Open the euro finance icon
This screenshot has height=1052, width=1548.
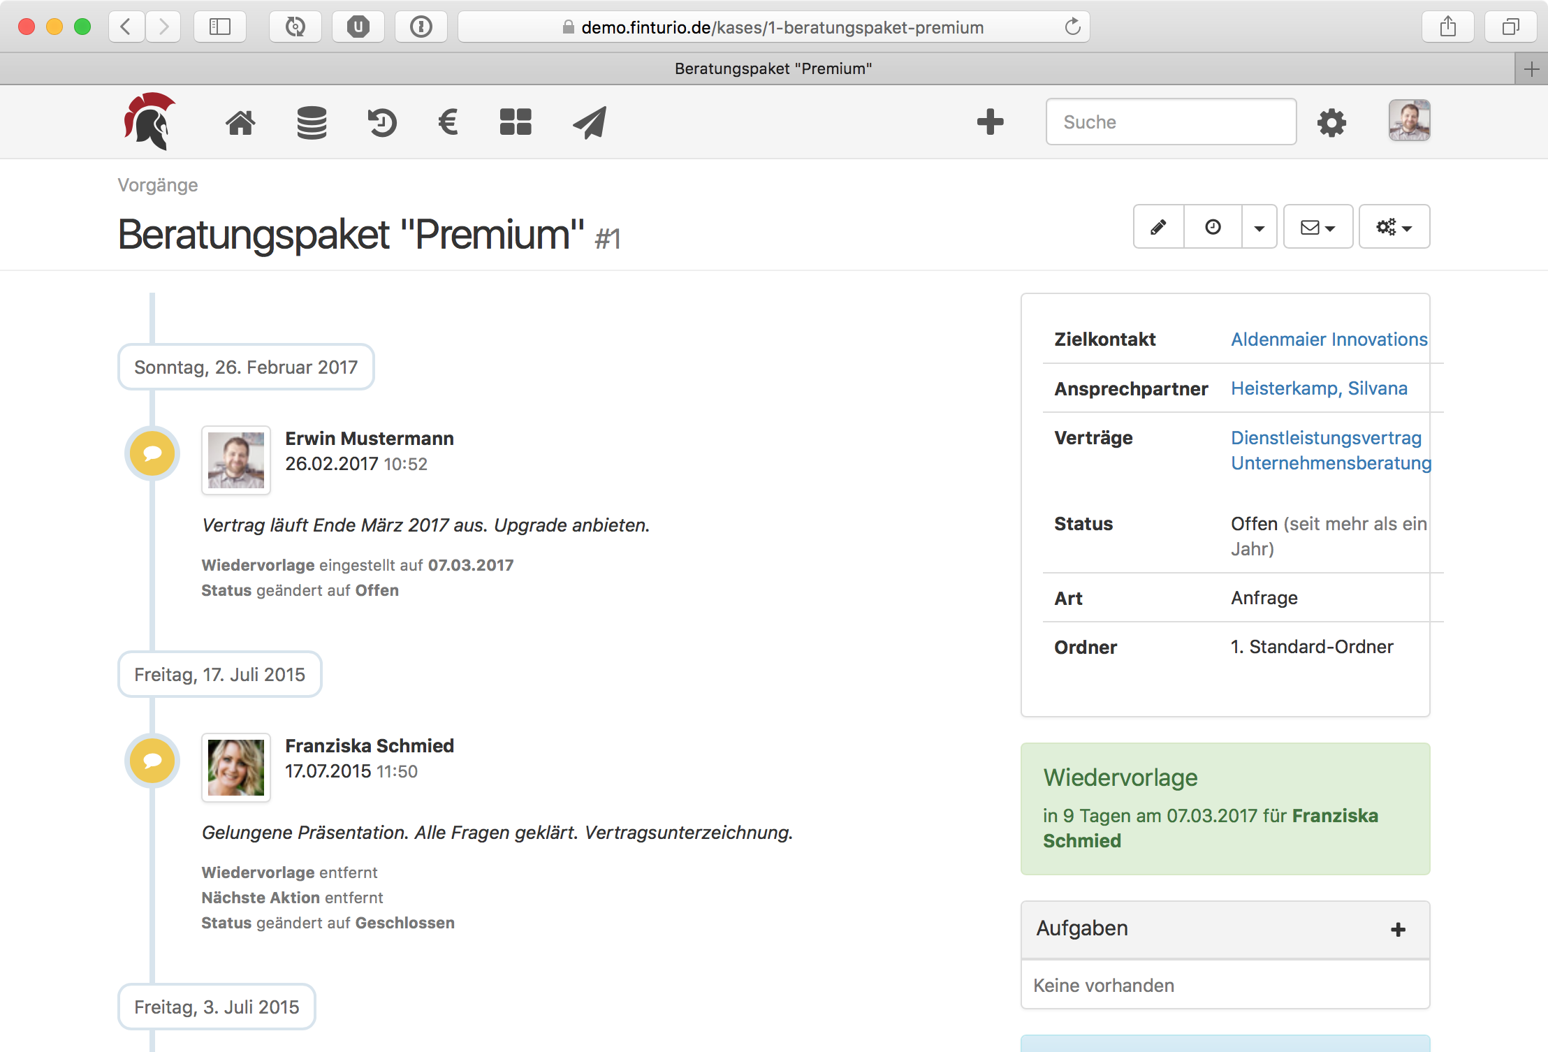448,123
